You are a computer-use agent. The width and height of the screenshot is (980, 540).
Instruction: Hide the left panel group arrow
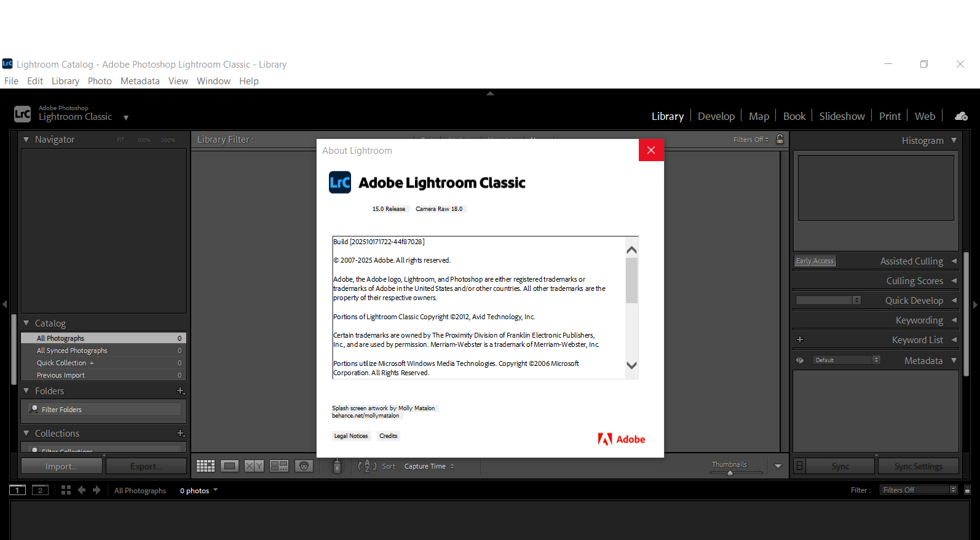[4, 304]
